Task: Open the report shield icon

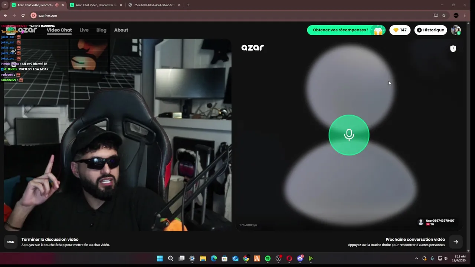Action: pos(453,49)
